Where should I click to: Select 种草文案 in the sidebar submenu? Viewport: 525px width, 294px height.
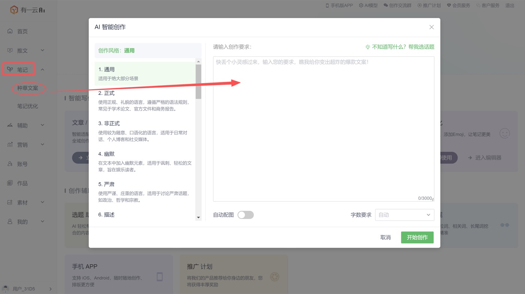28,88
